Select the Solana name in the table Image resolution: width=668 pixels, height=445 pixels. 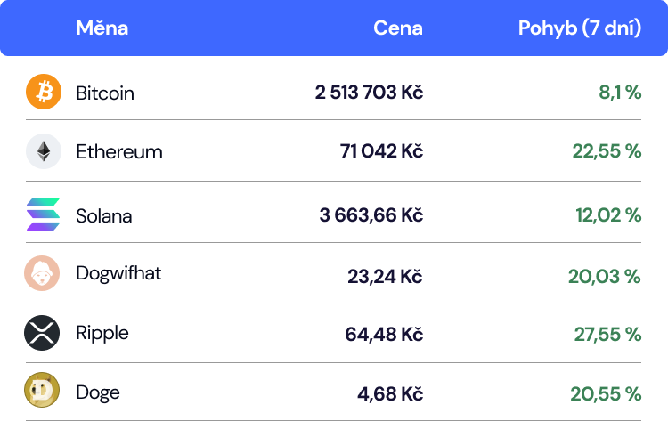point(104,216)
